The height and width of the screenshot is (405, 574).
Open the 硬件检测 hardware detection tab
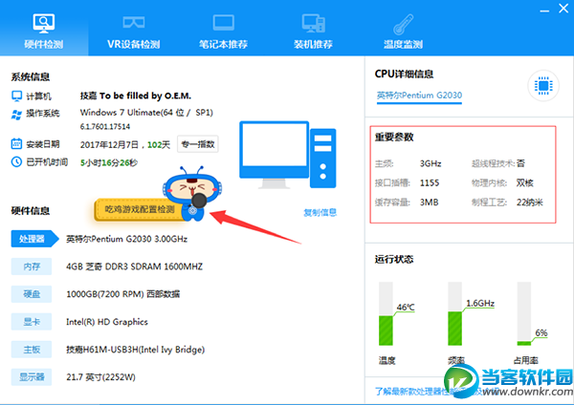coord(44,28)
